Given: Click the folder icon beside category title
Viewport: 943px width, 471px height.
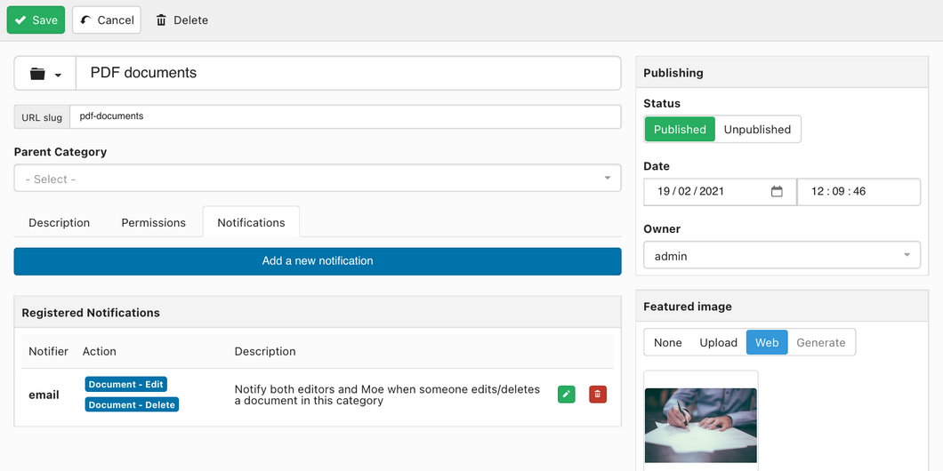Looking at the screenshot, I should [x=38, y=74].
